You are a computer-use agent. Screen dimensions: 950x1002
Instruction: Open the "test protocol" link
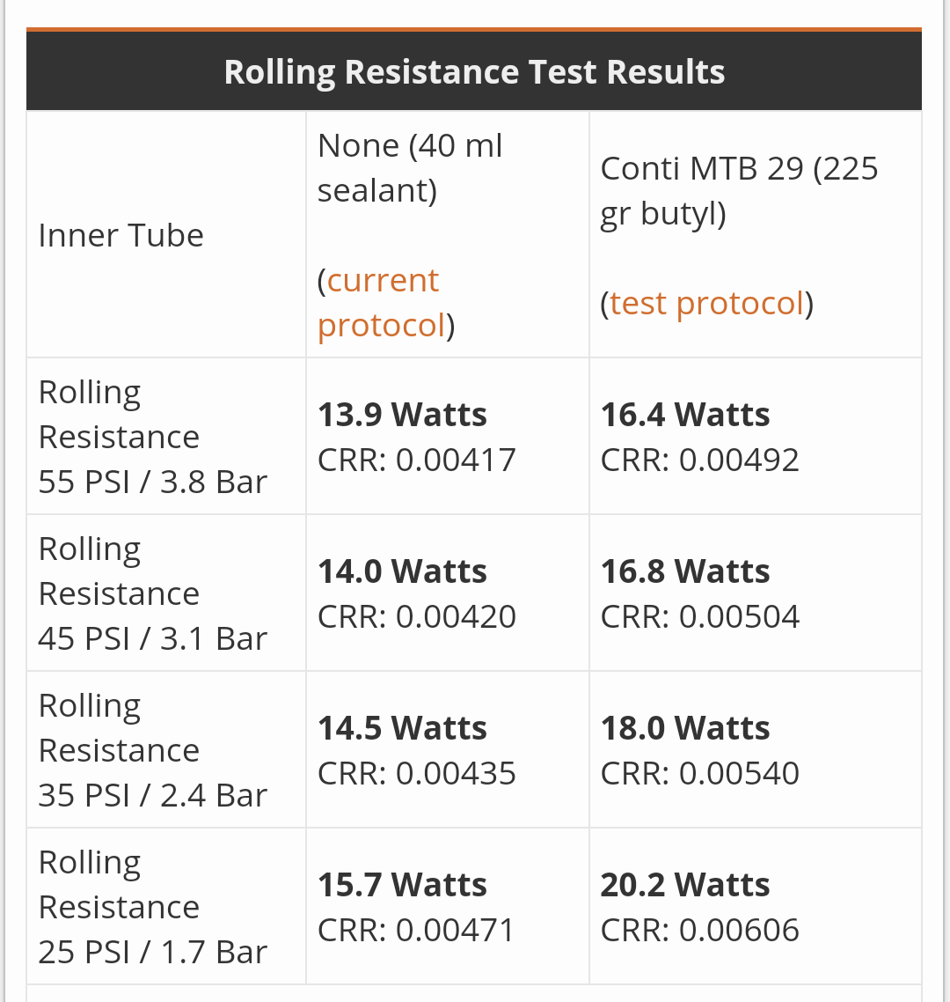click(706, 303)
